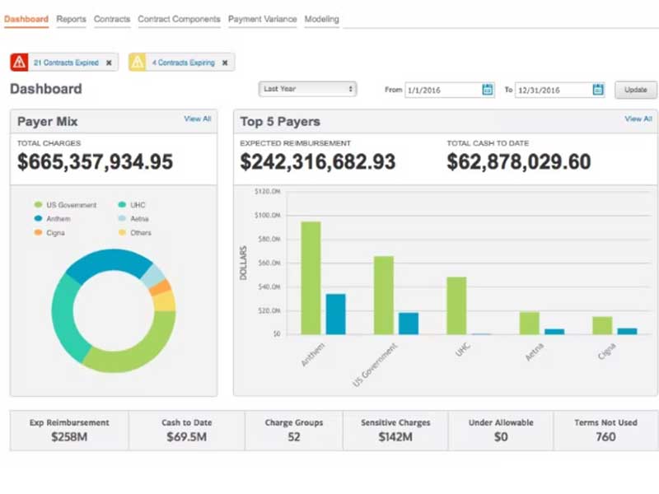Dismiss the 4 Contracts Expiring alert
This screenshot has width=659, height=494.
click(x=225, y=63)
